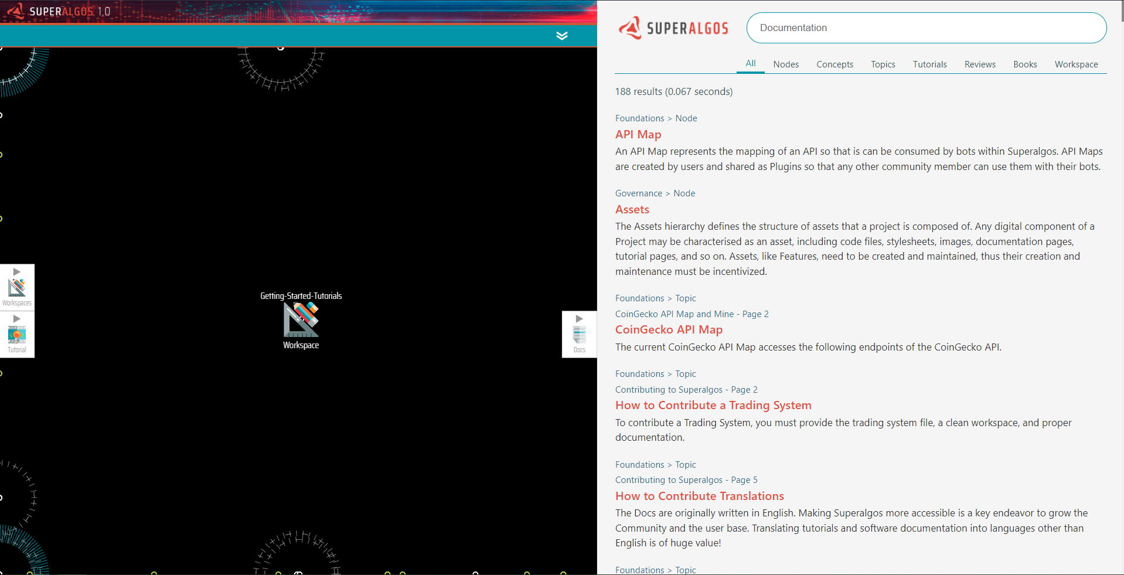Screen dimensions: 1124x575
Task: Toggle the Docs panel tab icon
Action: tap(579, 335)
